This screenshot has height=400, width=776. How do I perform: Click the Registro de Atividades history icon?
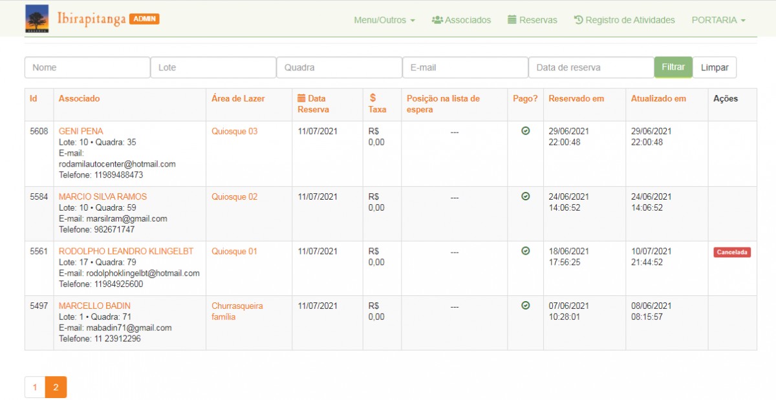coord(578,20)
